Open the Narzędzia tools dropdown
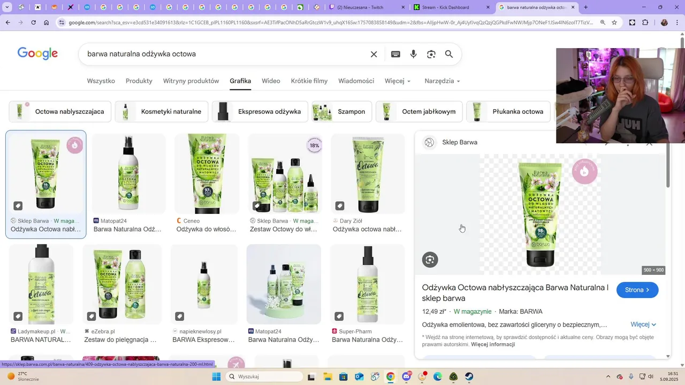685x385 pixels. pyautogui.click(x=442, y=81)
